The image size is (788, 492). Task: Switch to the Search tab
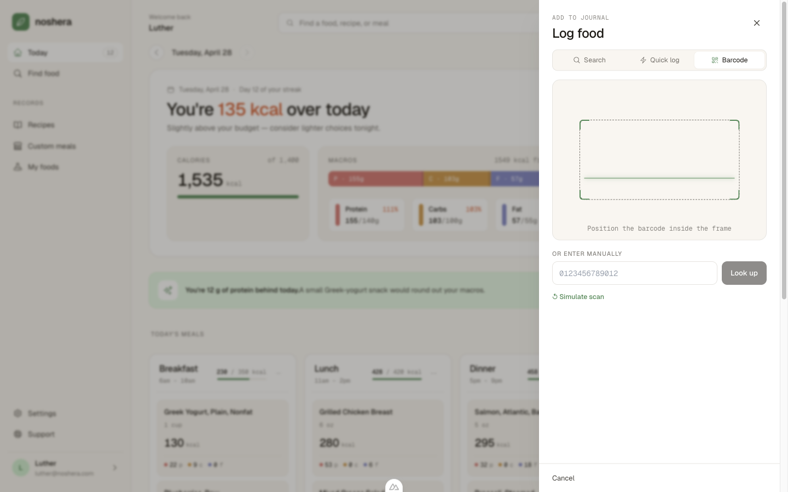tap(589, 60)
